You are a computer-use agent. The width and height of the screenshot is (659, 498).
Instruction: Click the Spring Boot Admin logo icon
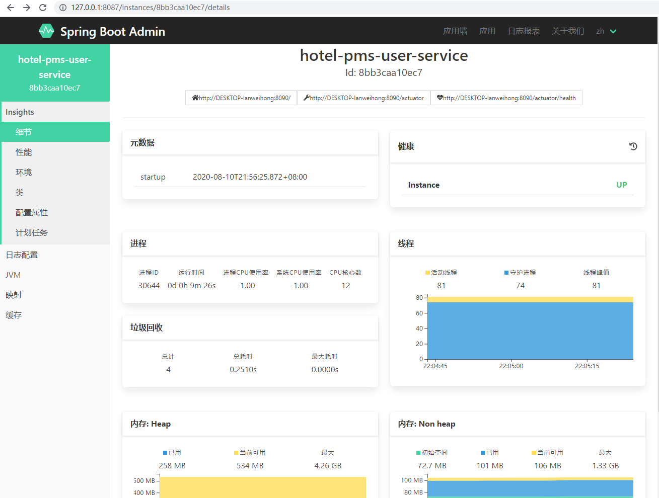coord(46,31)
